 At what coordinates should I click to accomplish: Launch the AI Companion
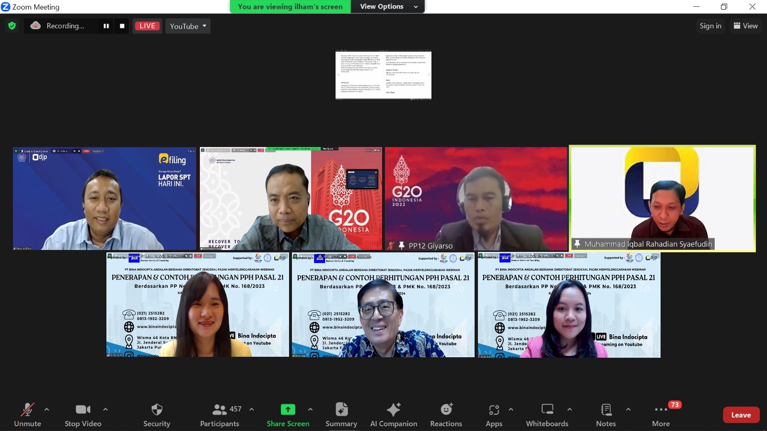click(394, 415)
